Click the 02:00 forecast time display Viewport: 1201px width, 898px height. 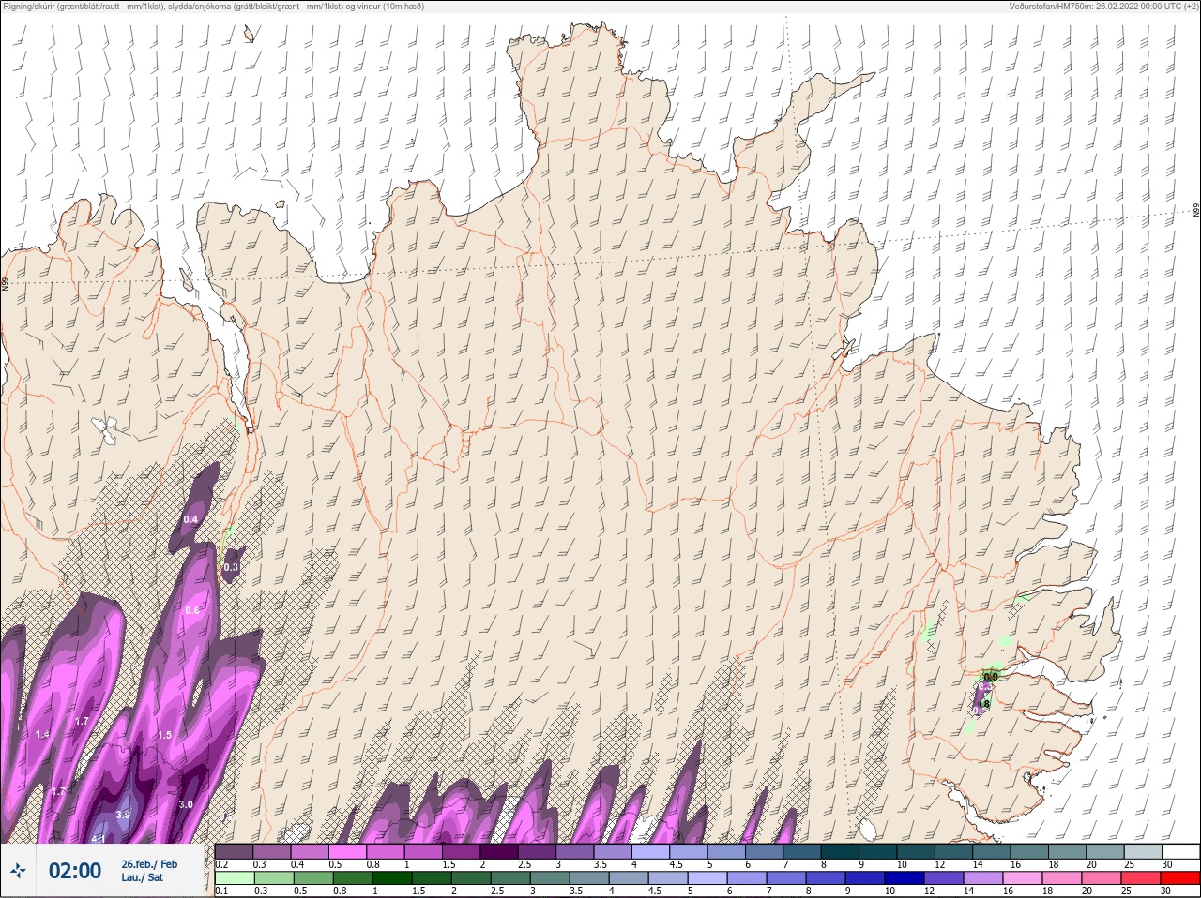coord(75,871)
